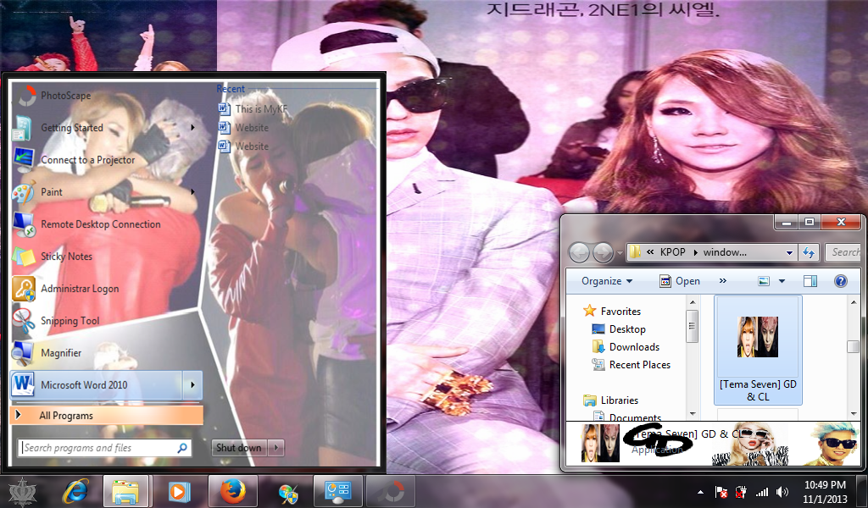This screenshot has height=508, width=868.
Task: Open the Organize menu
Action: [x=607, y=281]
